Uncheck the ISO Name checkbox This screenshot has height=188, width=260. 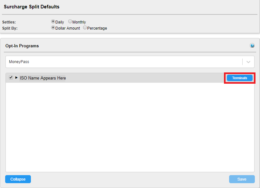[11, 77]
